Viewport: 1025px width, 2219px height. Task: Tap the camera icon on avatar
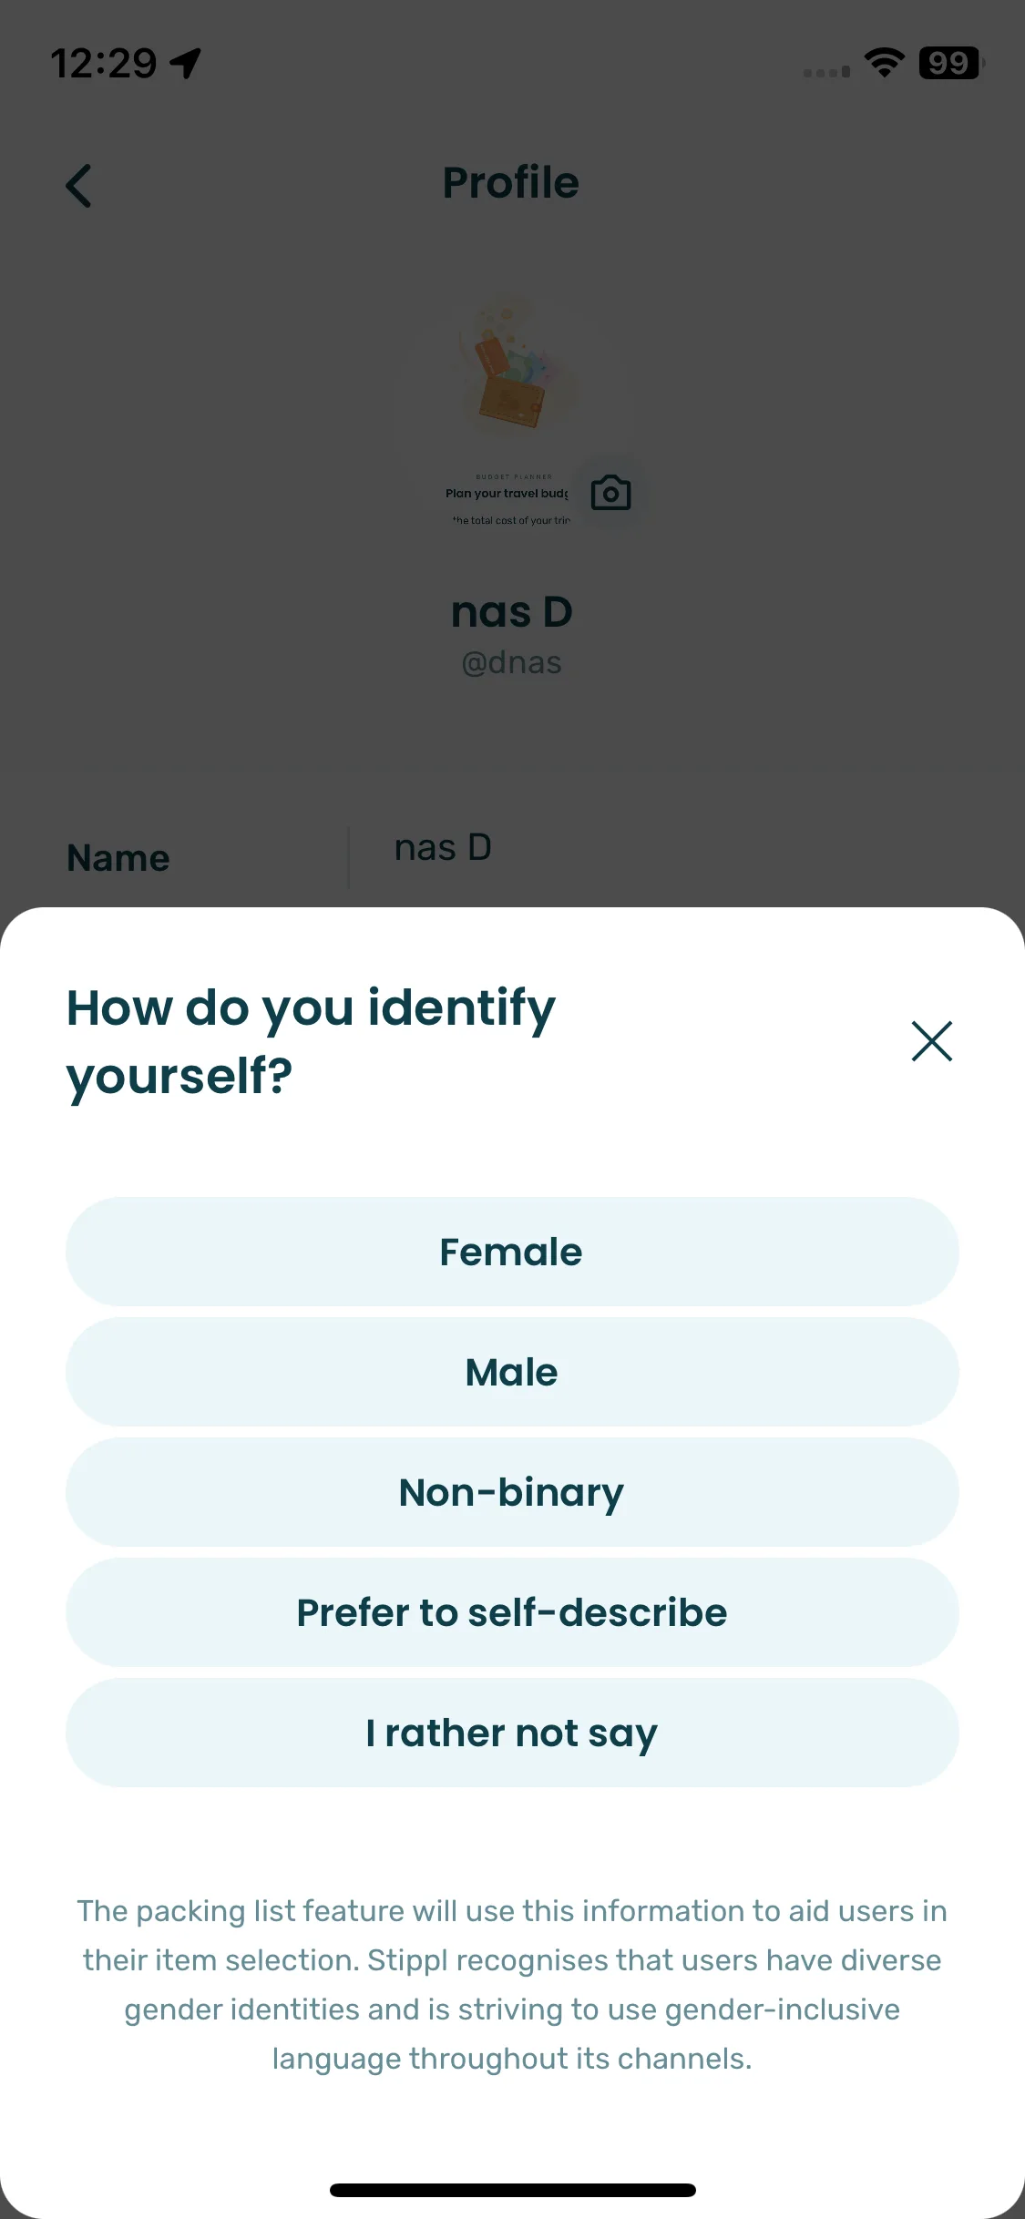click(610, 493)
